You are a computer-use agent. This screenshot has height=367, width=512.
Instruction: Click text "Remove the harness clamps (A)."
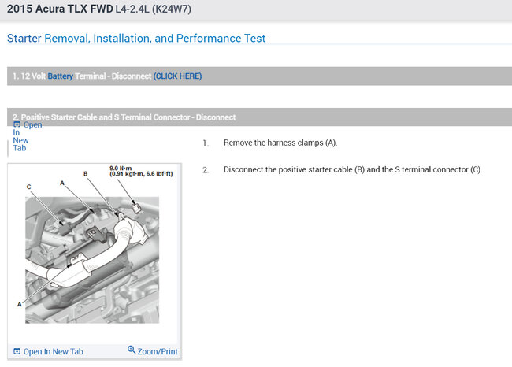click(280, 143)
